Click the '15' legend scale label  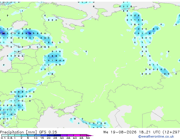click(x=42, y=138)
